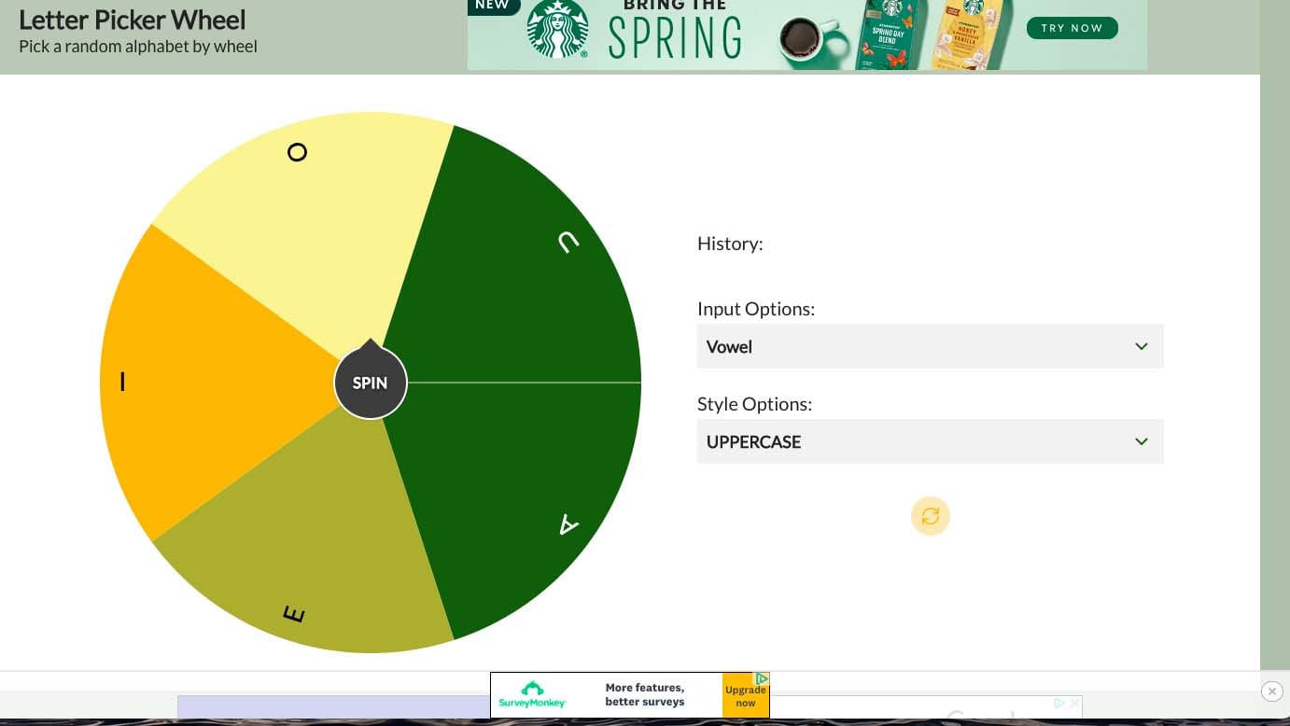Click the History label
Viewport: 1290px width, 726px height.
click(x=730, y=243)
